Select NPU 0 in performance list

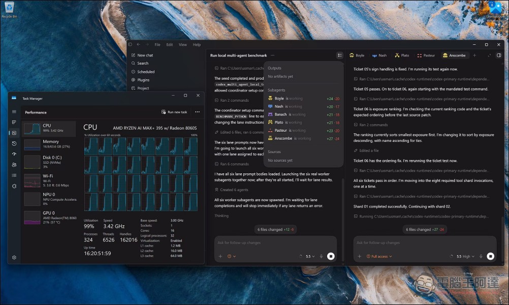click(49, 199)
